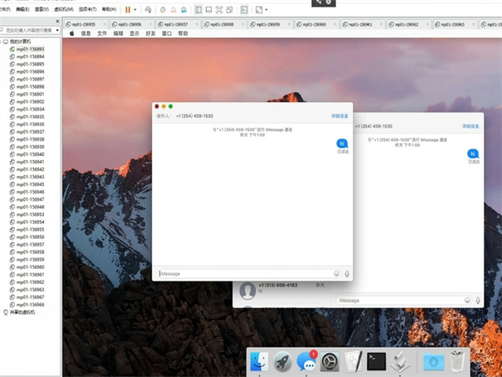
Task: Open the library search filter dropdown arrow
Action: pyautogui.click(x=57, y=29)
